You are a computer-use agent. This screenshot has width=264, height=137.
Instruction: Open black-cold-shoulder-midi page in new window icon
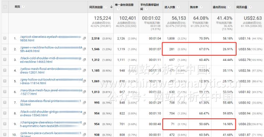pos(84,59)
